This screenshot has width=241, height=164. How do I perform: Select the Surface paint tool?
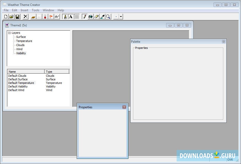coord(33,16)
